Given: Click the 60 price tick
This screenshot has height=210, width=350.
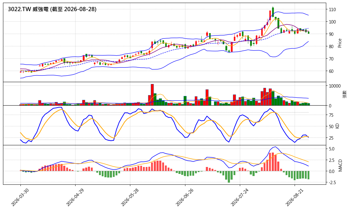Looking at the screenshot, I should (x=331, y=71).
